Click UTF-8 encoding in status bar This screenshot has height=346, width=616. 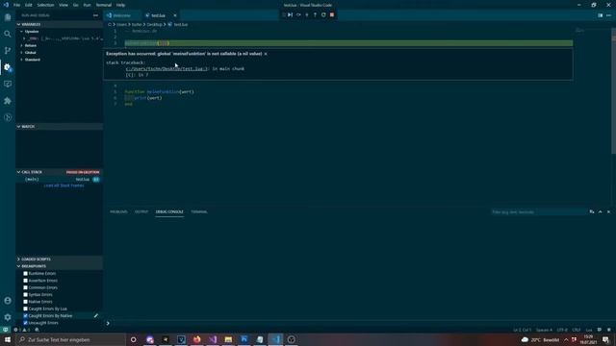point(562,330)
